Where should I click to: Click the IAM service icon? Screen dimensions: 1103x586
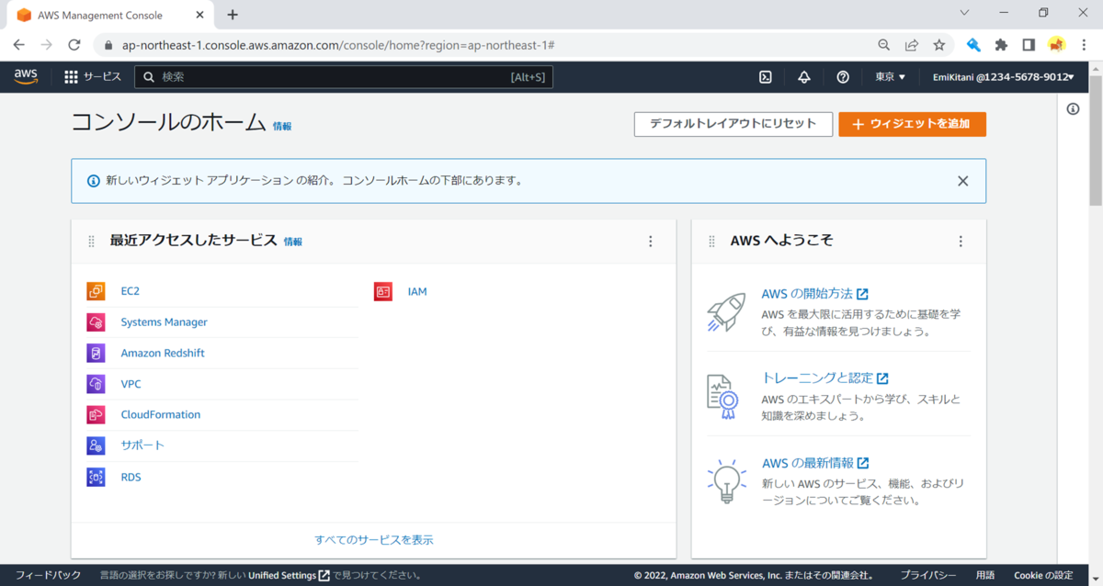(383, 292)
